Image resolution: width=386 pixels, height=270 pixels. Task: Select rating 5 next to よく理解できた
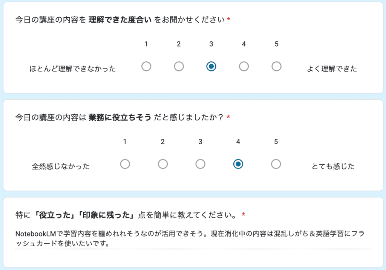point(276,66)
